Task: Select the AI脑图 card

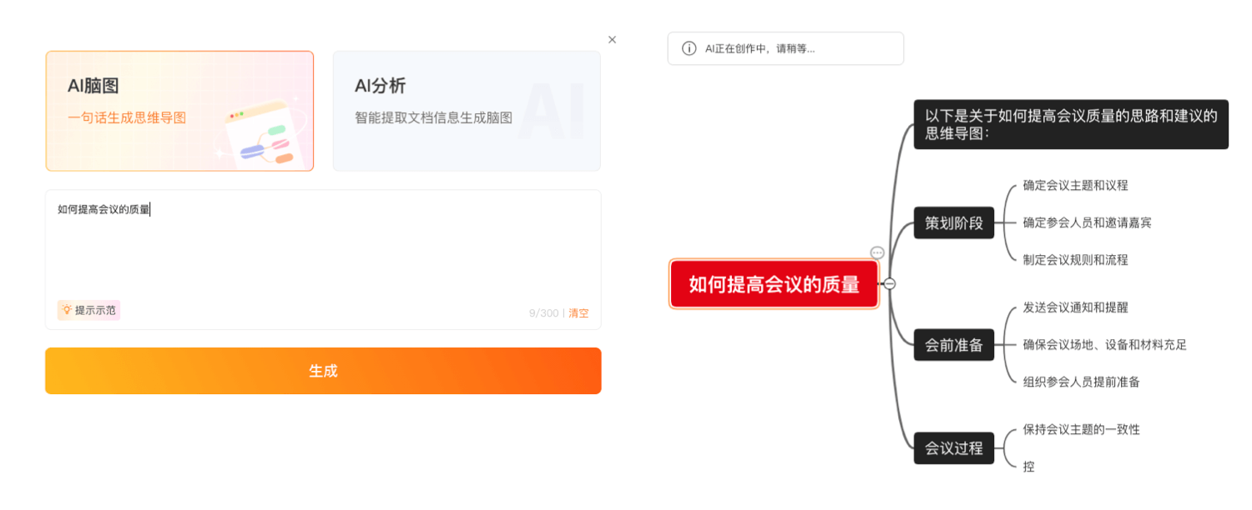Action: click(179, 111)
